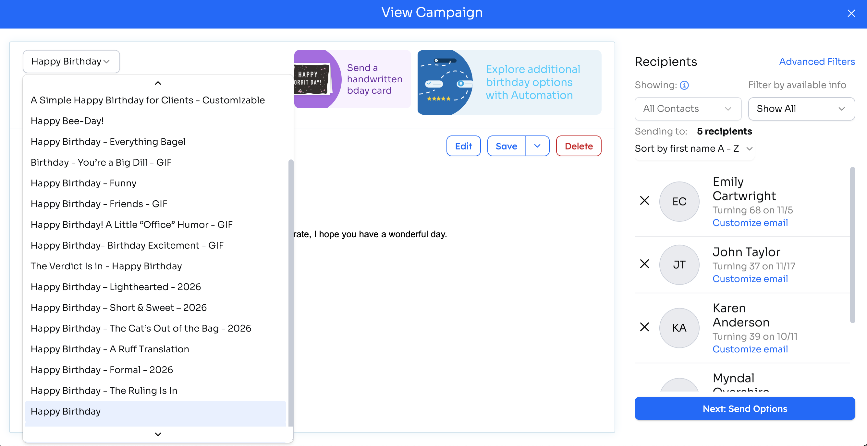Select The Cat's Out of the Bag - 2026

(155, 329)
